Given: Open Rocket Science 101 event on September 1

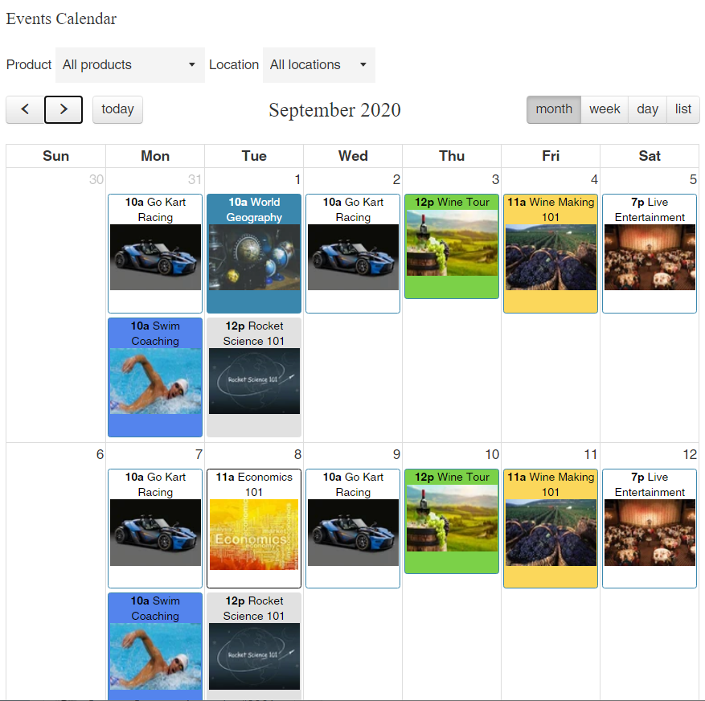Looking at the screenshot, I should [x=254, y=377].
